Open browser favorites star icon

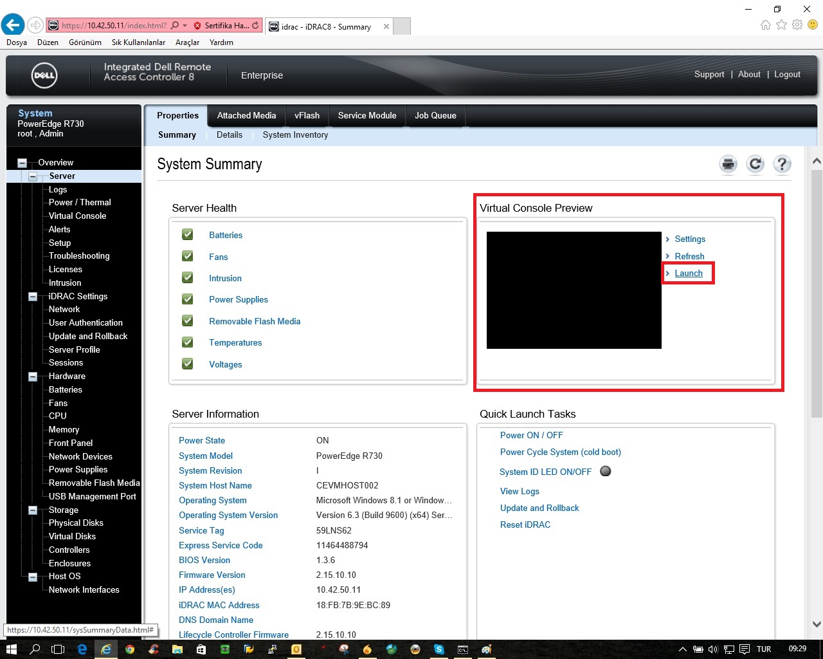[x=781, y=25]
